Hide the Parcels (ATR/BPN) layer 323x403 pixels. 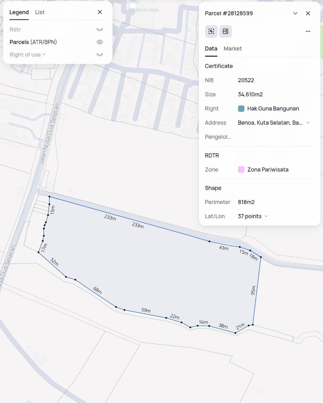(x=100, y=42)
